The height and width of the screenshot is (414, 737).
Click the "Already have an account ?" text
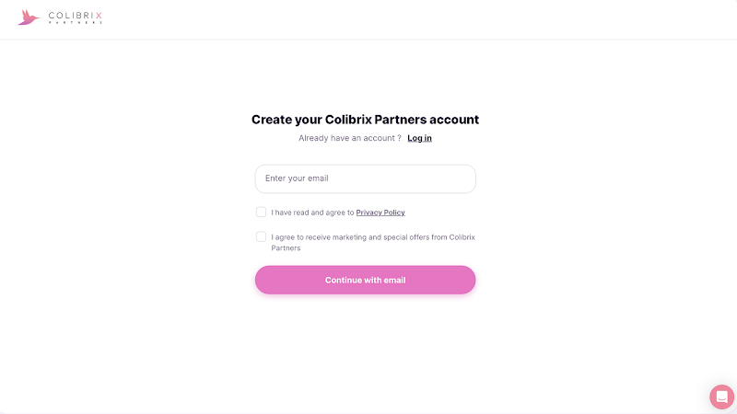[x=350, y=138]
